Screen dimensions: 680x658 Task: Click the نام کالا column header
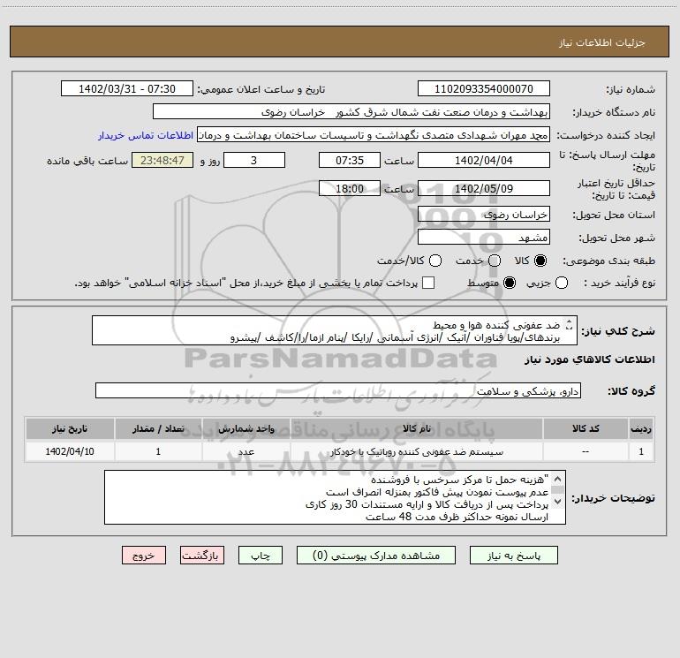416,428
